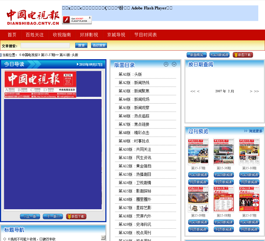265x241 pixels.
Task: Open the 百姓关注 section
Action: point(35,35)
